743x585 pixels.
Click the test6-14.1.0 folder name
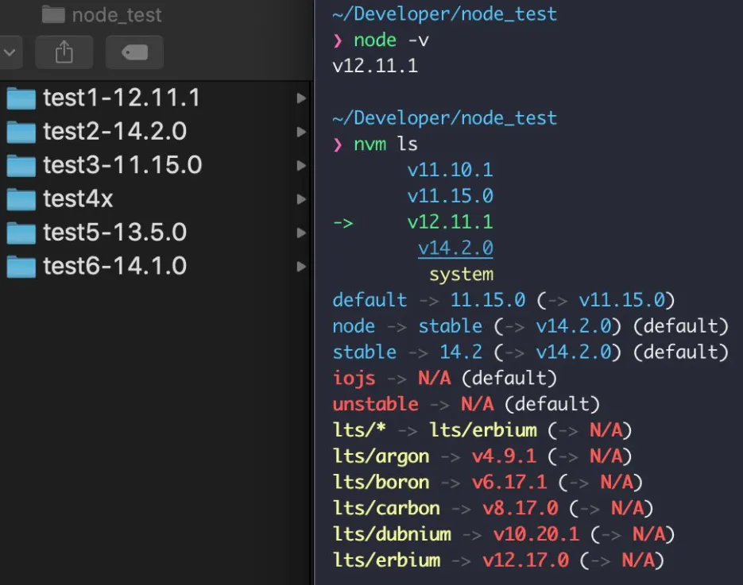point(115,266)
